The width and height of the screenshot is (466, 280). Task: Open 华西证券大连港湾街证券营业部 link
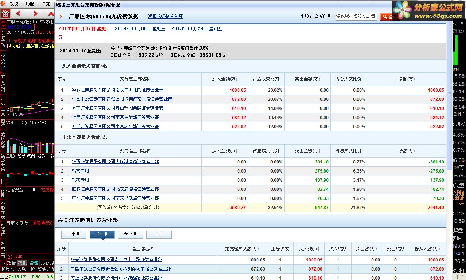coord(115,162)
